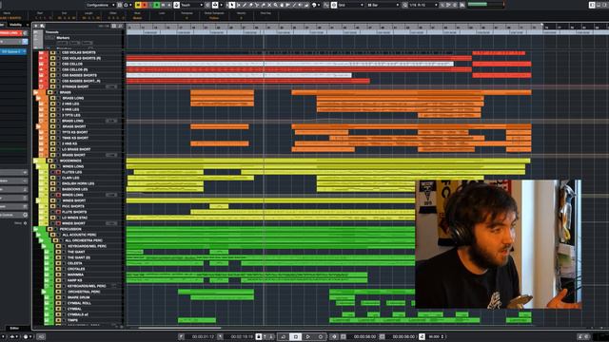Screen dimensions: 609x342
Task: Select the Range Selection tool
Action: click(x=239, y=5)
